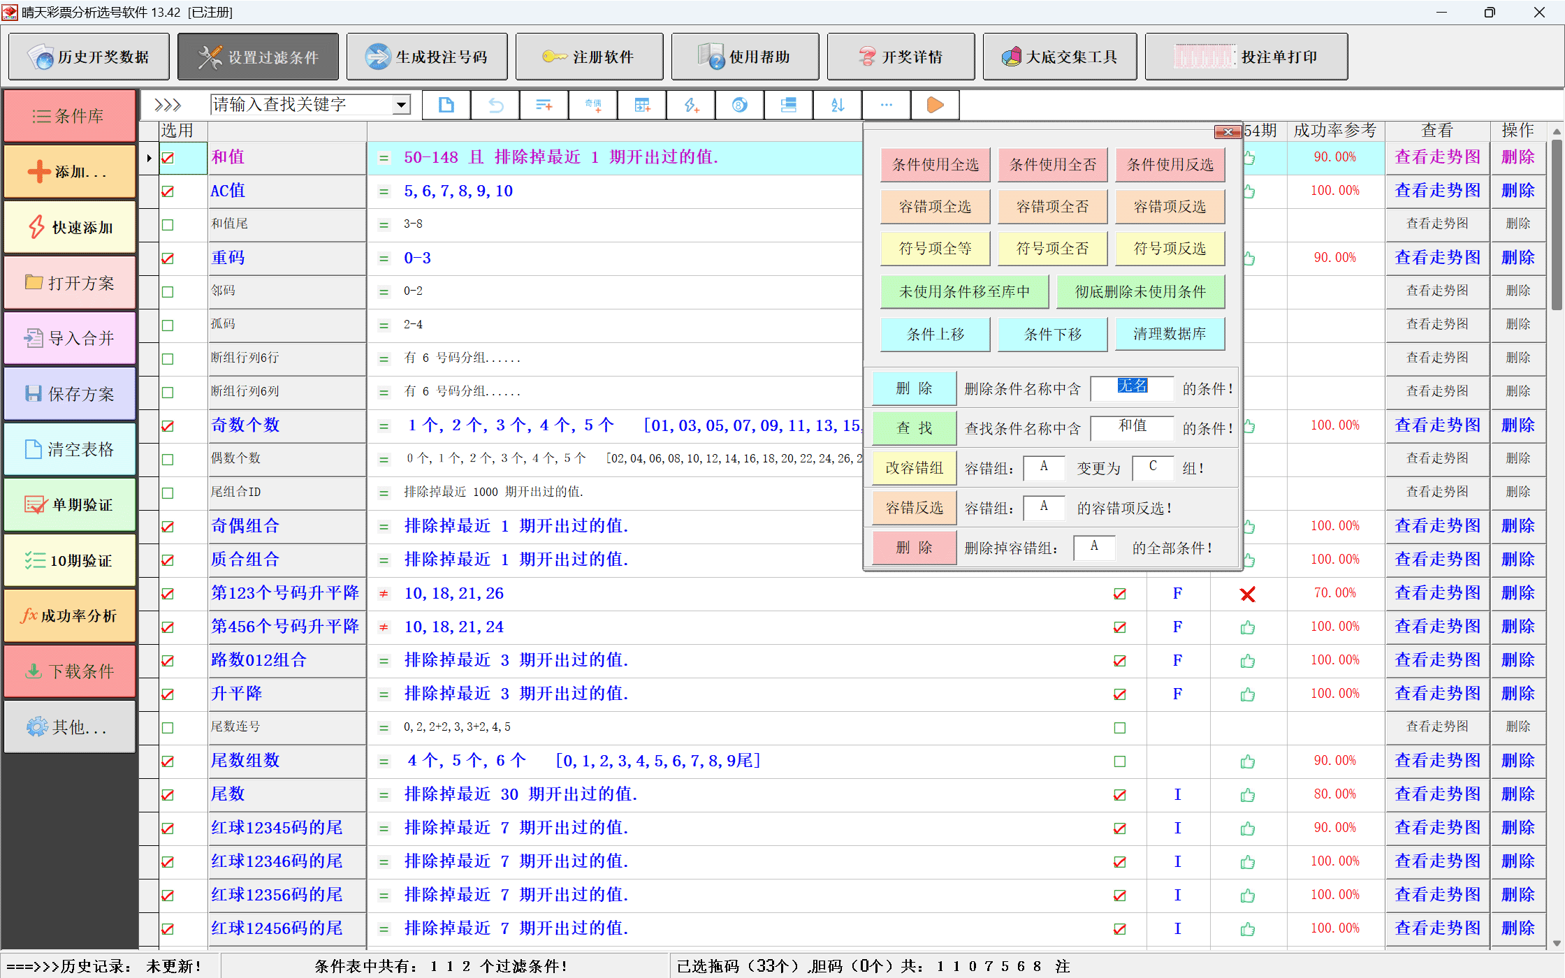The width and height of the screenshot is (1565, 978).
Task: Click the vertical scrollbar thumb
Action: pos(1557,224)
